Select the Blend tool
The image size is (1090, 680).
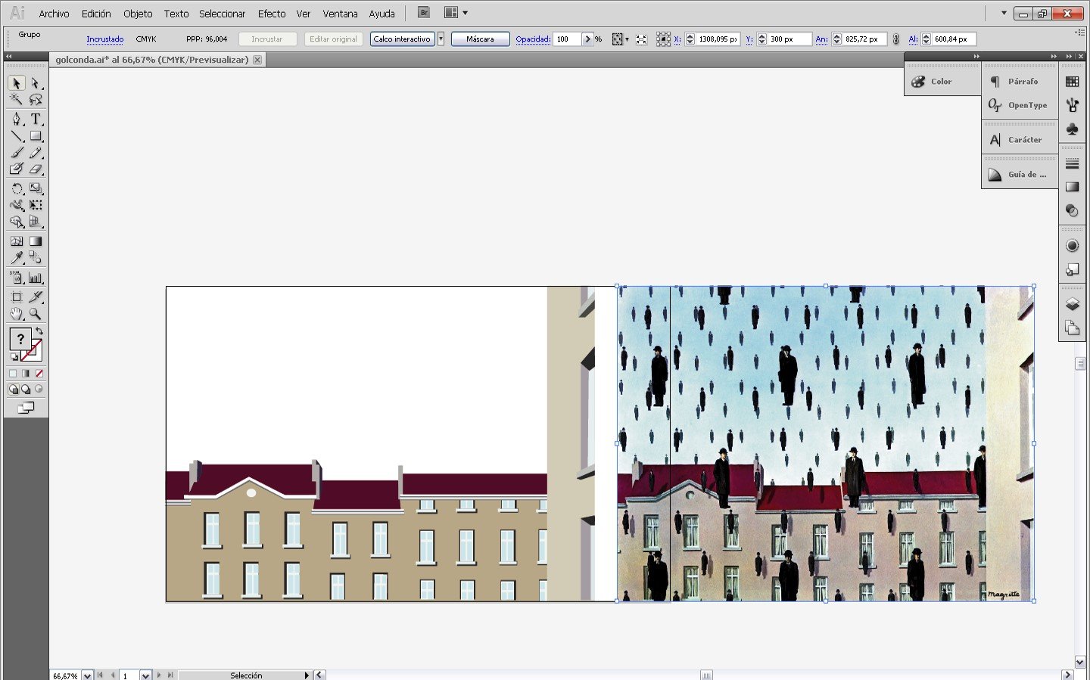click(36, 258)
